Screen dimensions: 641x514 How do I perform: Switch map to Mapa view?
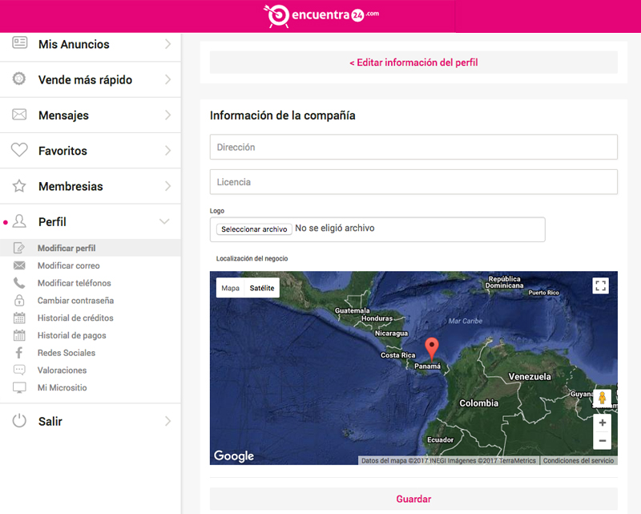tap(230, 288)
